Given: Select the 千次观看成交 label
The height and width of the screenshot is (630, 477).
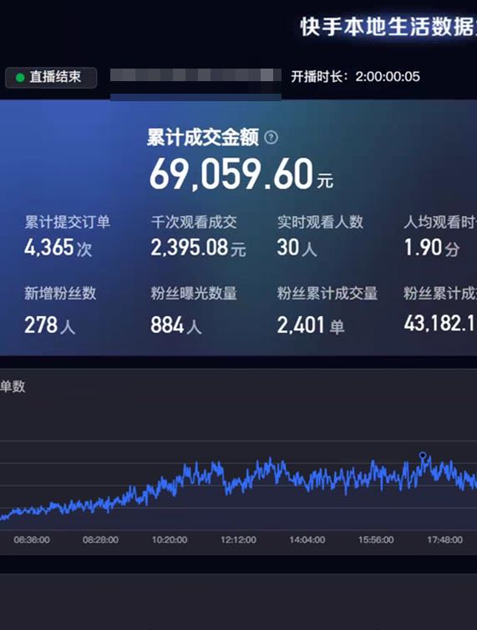Looking at the screenshot, I should [194, 223].
